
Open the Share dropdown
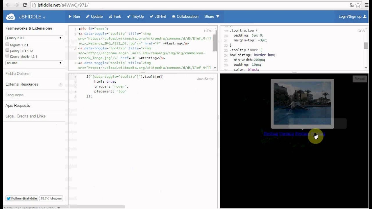pyautogui.click(x=212, y=17)
